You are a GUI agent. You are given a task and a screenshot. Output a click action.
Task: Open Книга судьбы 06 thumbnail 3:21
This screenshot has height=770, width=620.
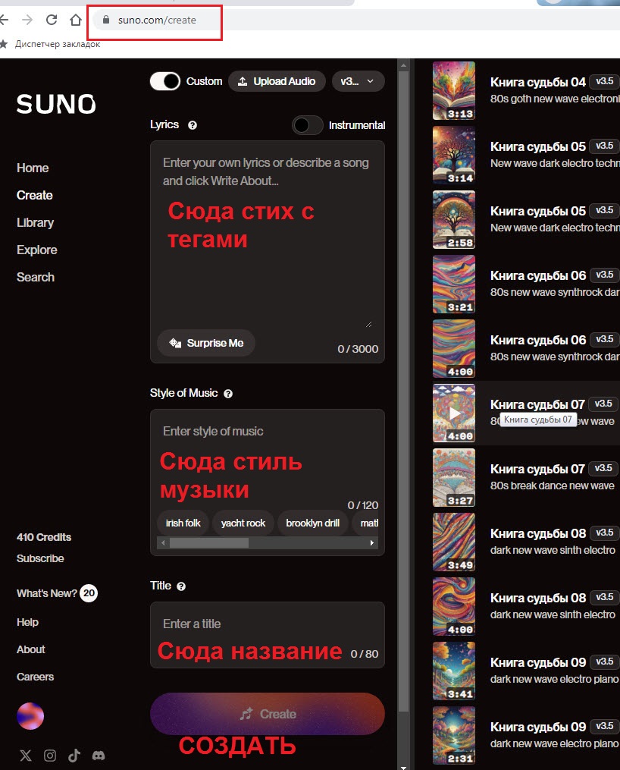tap(454, 284)
